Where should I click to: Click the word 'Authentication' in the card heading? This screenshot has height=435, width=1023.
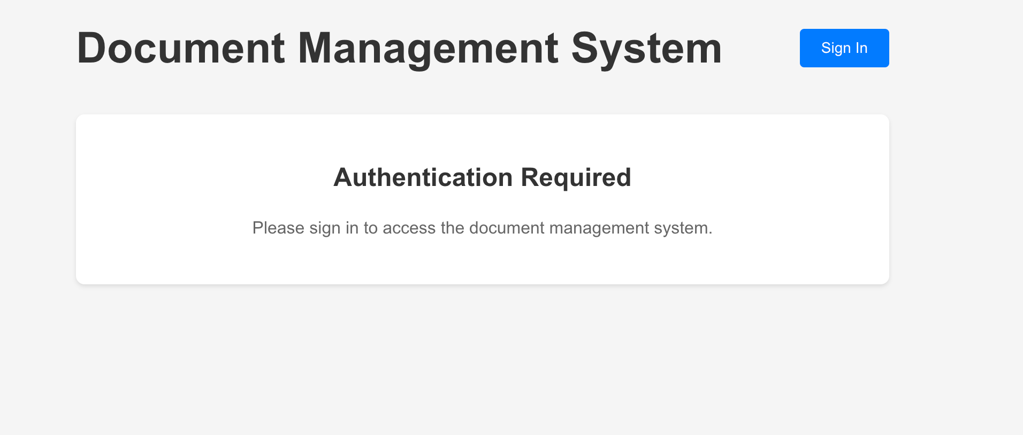(423, 177)
